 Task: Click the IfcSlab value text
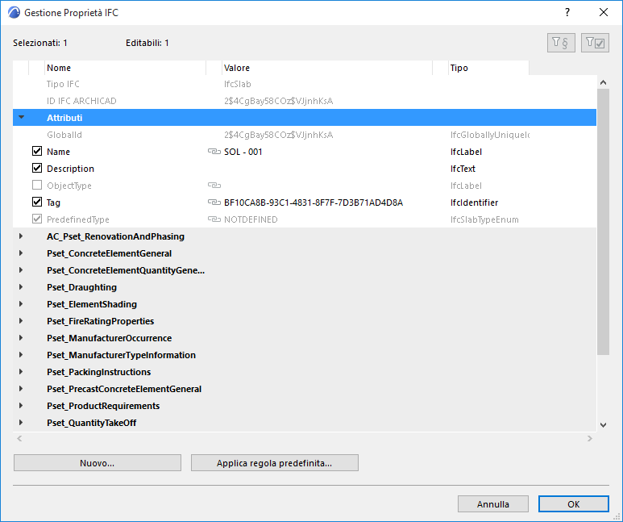(x=238, y=84)
